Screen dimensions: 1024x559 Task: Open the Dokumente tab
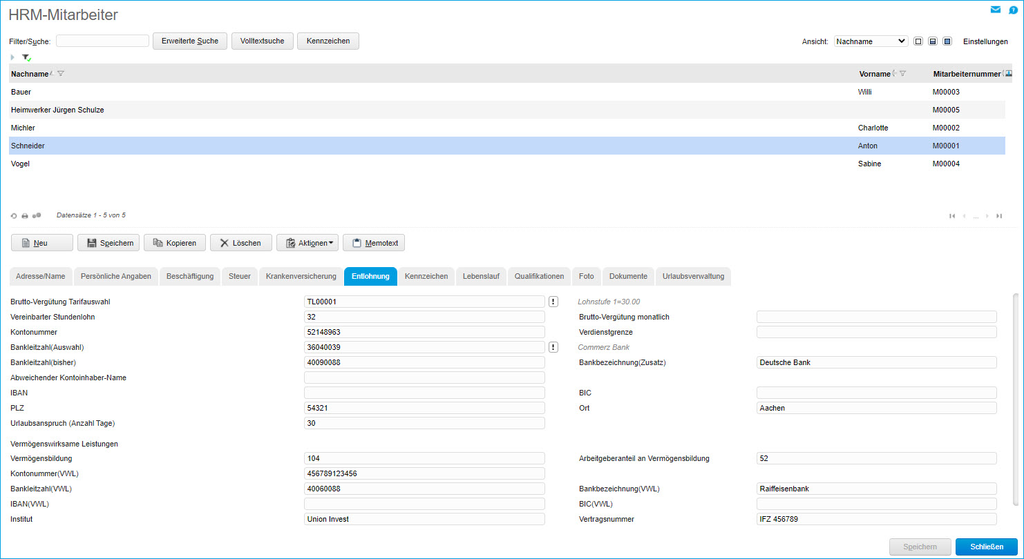628,276
